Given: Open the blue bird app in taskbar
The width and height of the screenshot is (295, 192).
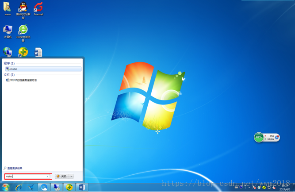Looking at the screenshot, I should click(31, 187).
